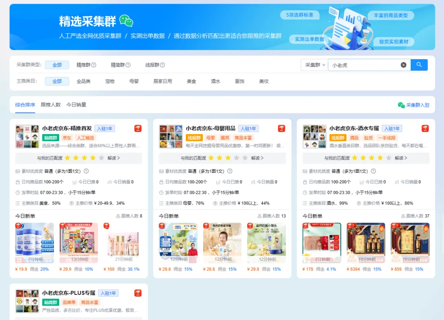Viewport: 444px width, 320px height.
Task: Filter category by 美食
Action: tap(192, 81)
